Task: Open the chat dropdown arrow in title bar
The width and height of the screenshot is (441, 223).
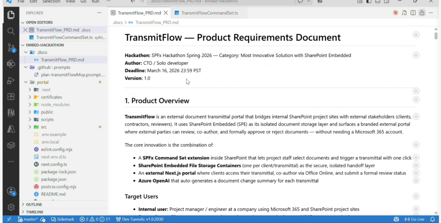Action: point(308,1)
